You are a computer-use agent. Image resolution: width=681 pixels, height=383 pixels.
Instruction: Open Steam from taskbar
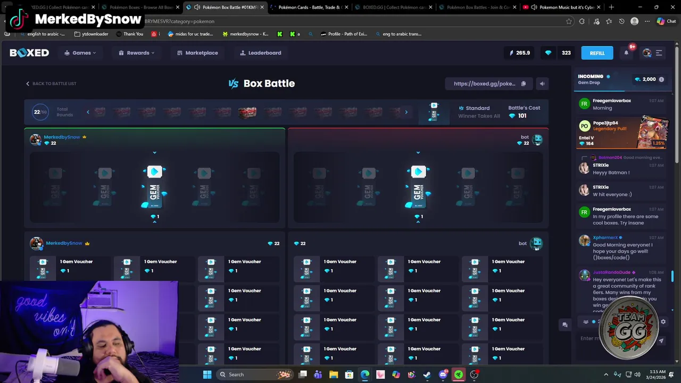tap(427, 374)
